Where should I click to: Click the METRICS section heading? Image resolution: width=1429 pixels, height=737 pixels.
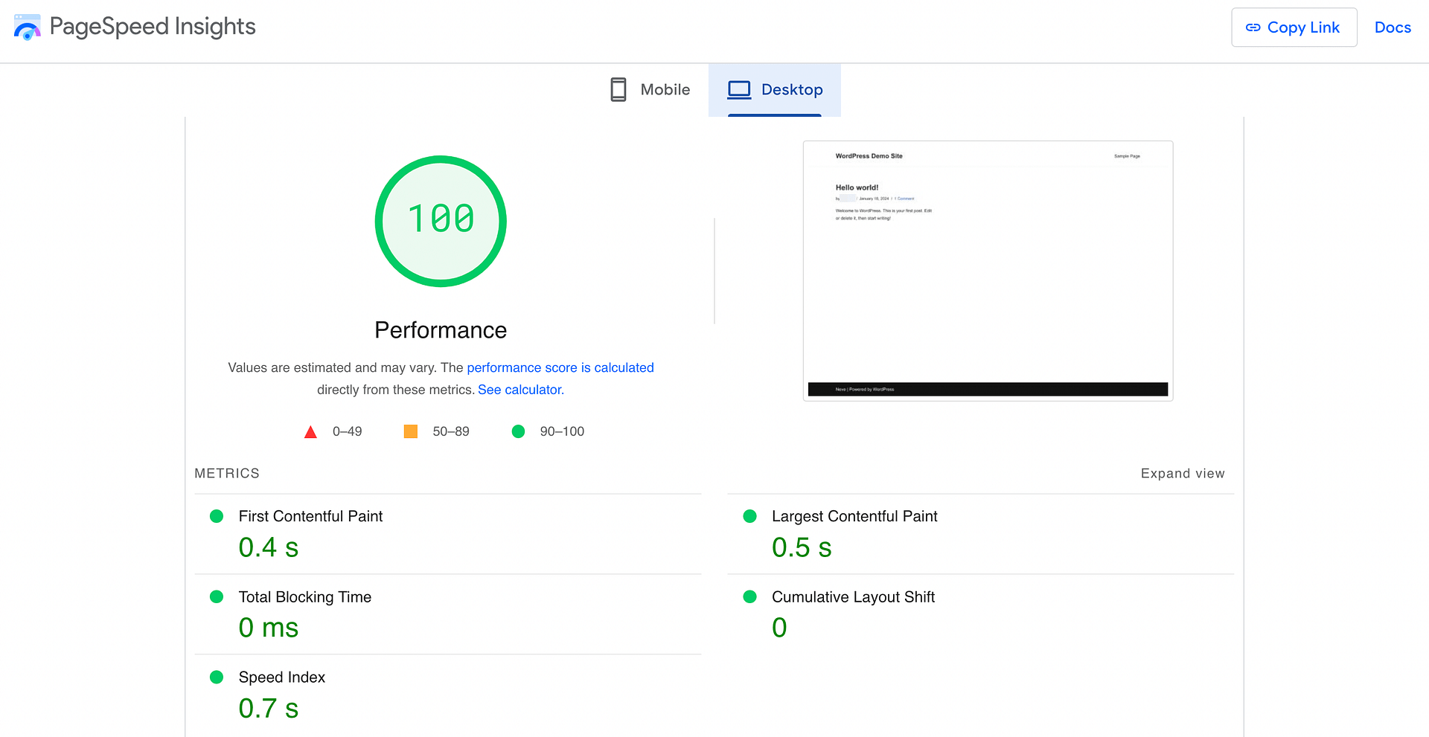(x=227, y=474)
